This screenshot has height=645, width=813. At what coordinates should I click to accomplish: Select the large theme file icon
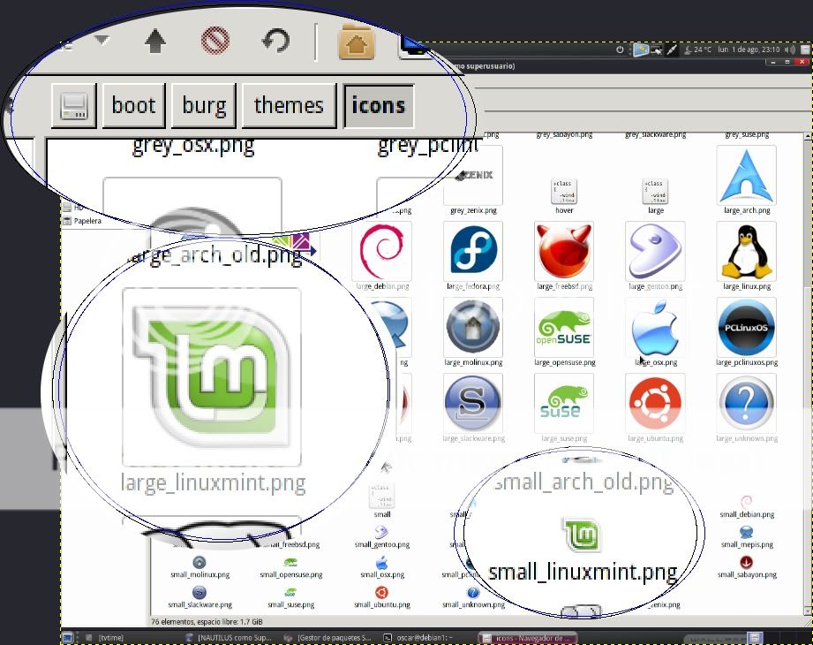coord(655,192)
